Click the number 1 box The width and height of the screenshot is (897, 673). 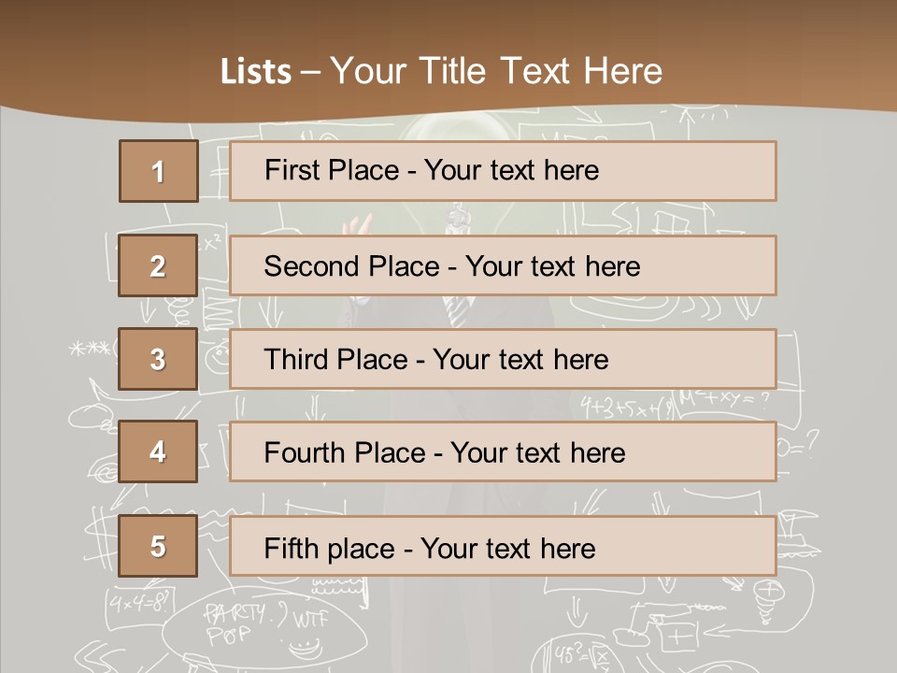pyautogui.click(x=158, y=171)
